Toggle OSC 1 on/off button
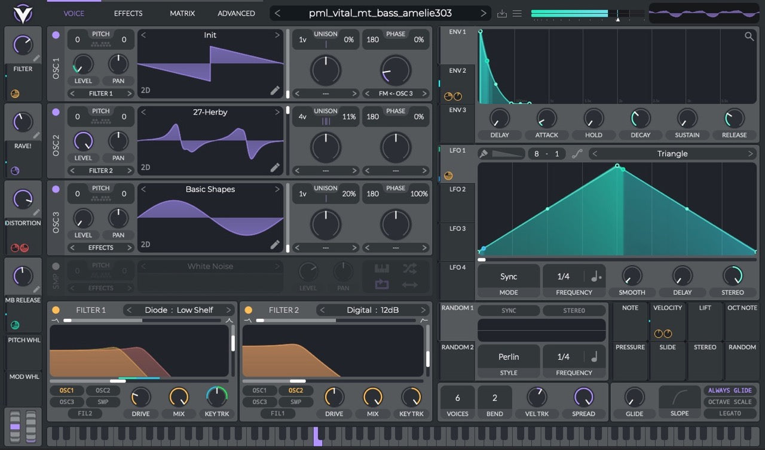 pos(56,35)
